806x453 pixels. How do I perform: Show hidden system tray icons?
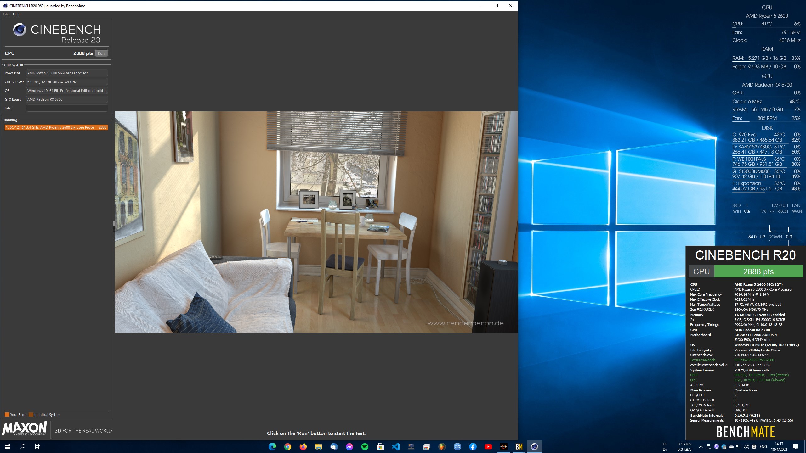(x=701, y=447)
